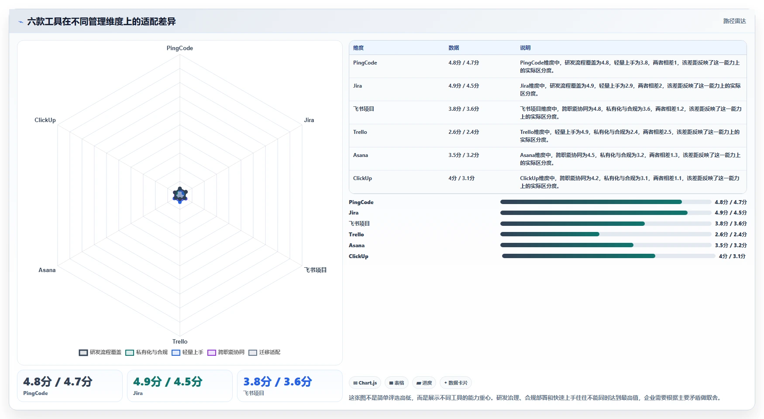Click the 路径雷达 label in header
This screenshot has width=764, height=419.
(734, 21)
